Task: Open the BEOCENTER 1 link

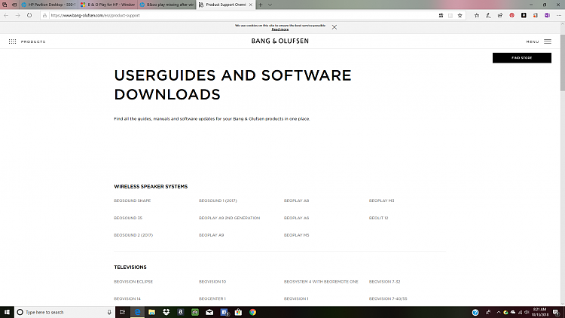Action: click(x=212, y=298)
